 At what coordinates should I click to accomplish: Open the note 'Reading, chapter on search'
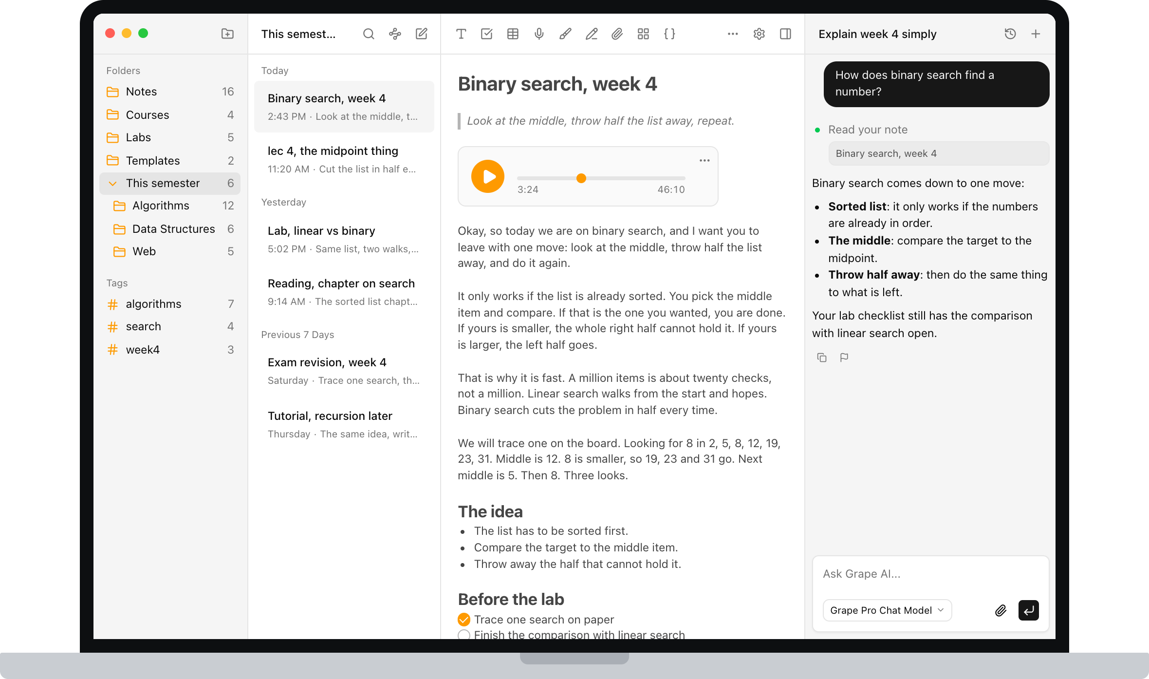point(344,292)
